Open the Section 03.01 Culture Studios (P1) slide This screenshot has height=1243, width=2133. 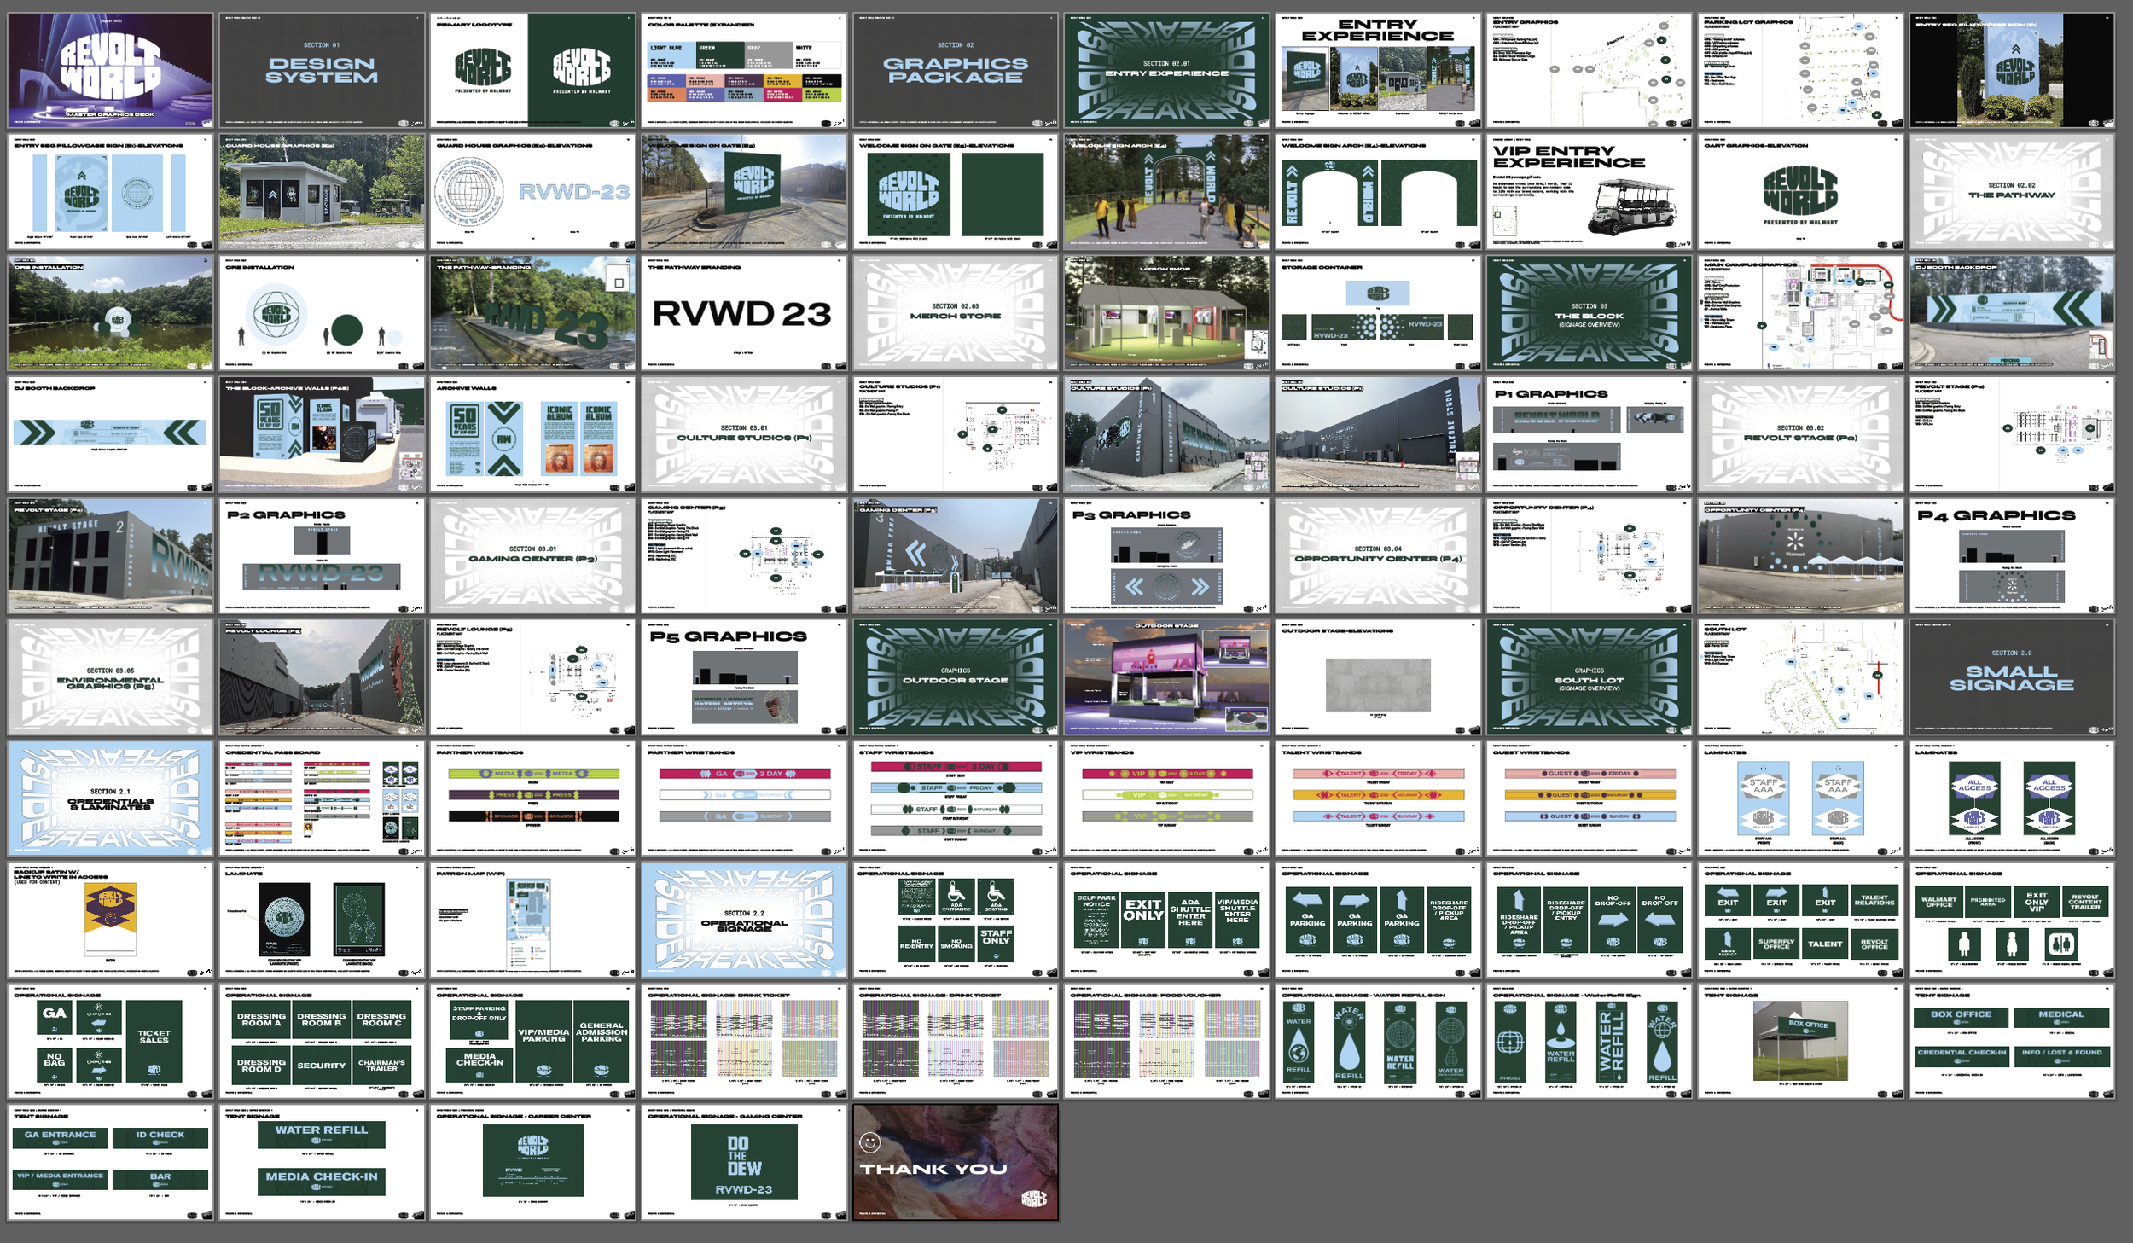744,435
